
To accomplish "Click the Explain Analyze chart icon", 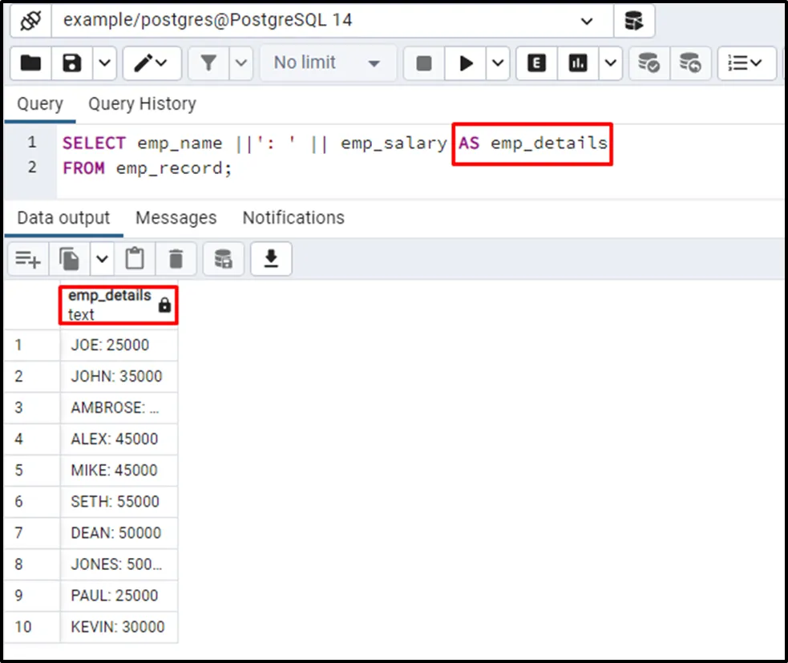I will (579, 63).
